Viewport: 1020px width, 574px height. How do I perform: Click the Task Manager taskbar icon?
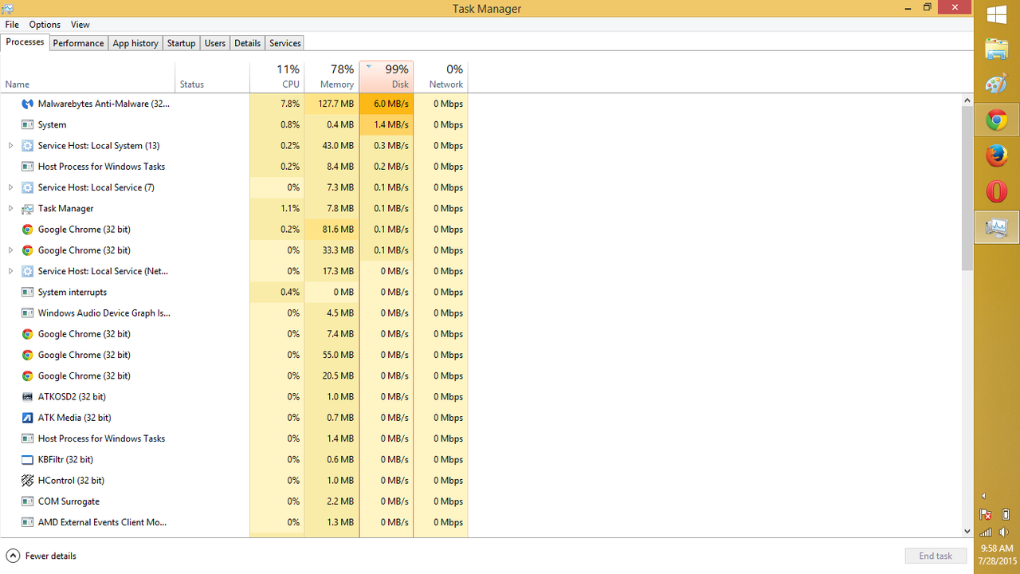pyautogui.click(x=997, y=227)
